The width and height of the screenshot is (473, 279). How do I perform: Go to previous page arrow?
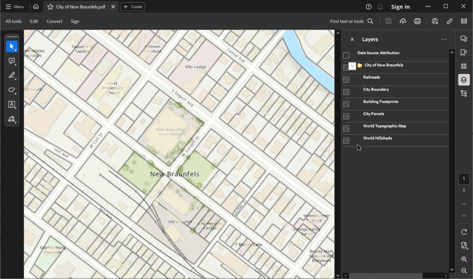464,204
